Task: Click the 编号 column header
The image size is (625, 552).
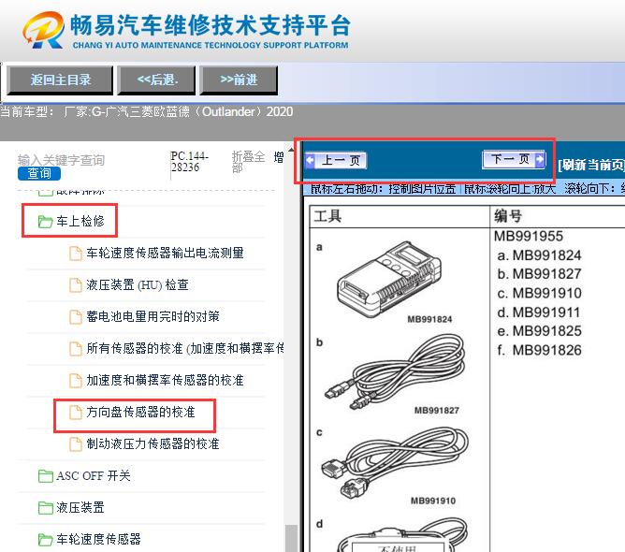Action: coord(508,216)
